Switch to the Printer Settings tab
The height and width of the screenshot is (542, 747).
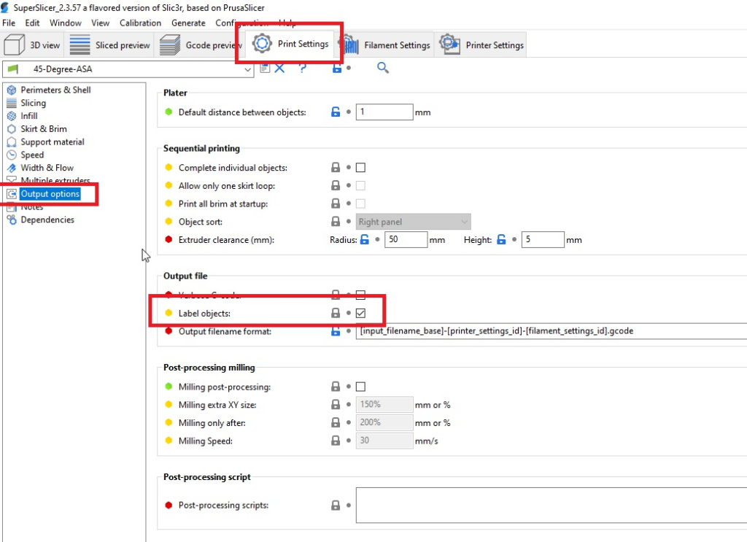pyautogui.click(x=481, y=44)
